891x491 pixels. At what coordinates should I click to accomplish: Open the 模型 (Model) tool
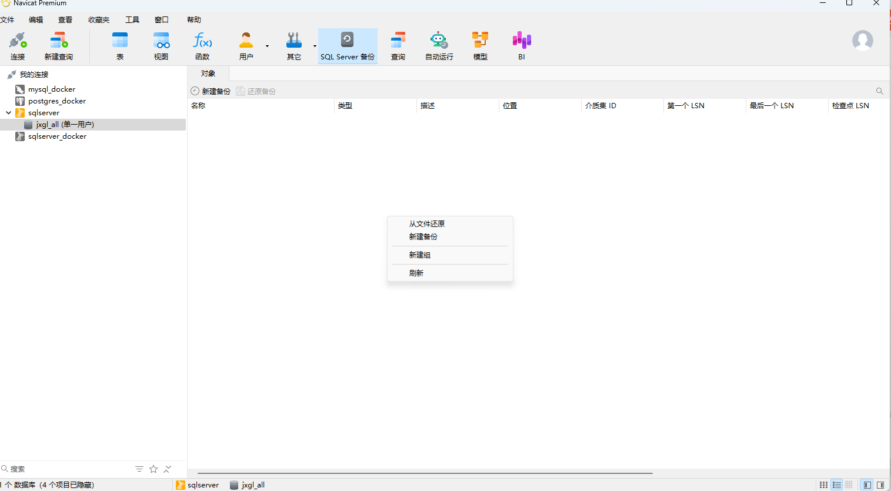pos(480,45)
